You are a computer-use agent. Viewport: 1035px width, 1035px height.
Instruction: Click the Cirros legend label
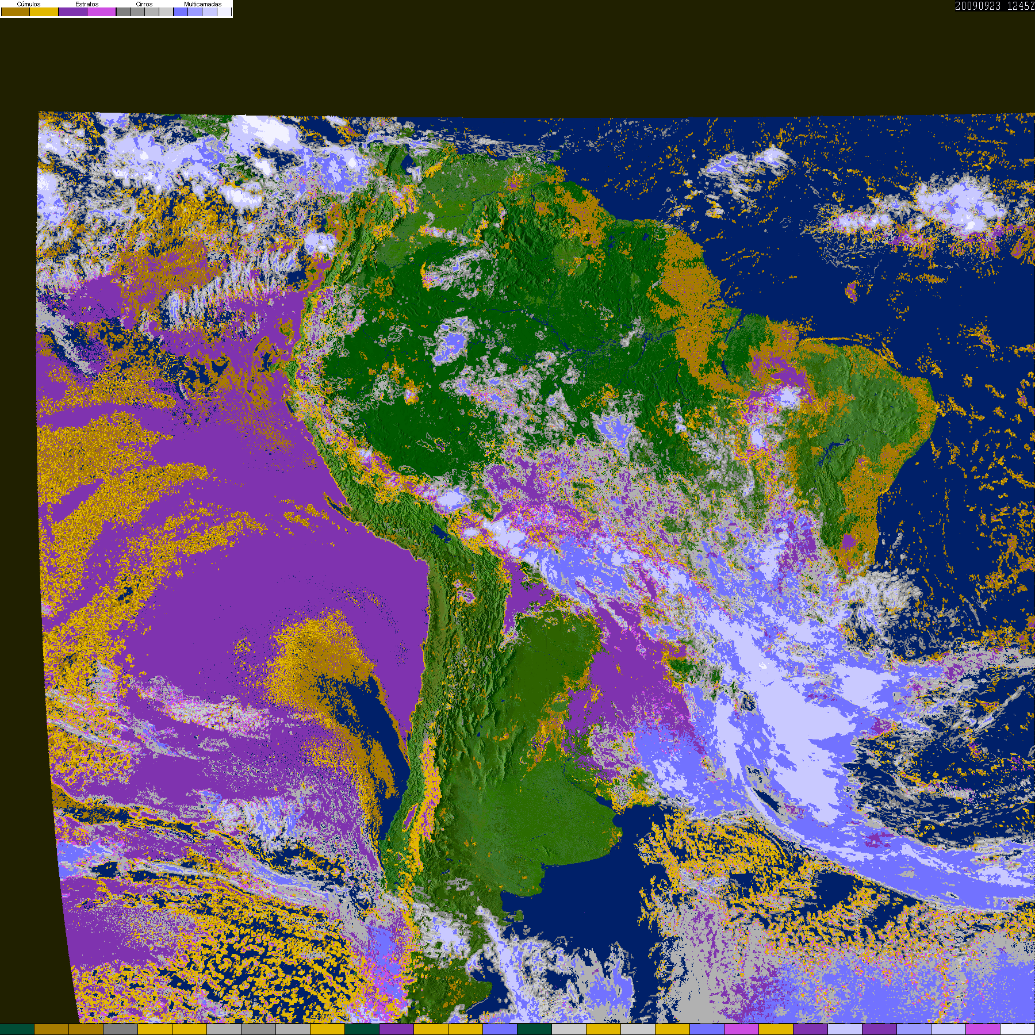tap(144, 4)
